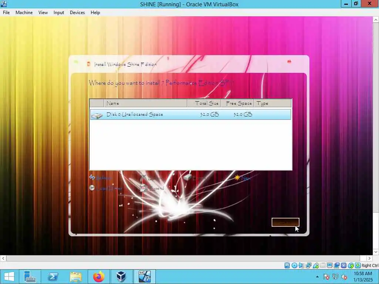
Task: Click the running SHINE VM taskbar icon
Action: 145,277
